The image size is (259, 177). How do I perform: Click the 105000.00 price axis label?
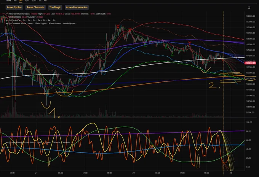[x=251, y=50]
